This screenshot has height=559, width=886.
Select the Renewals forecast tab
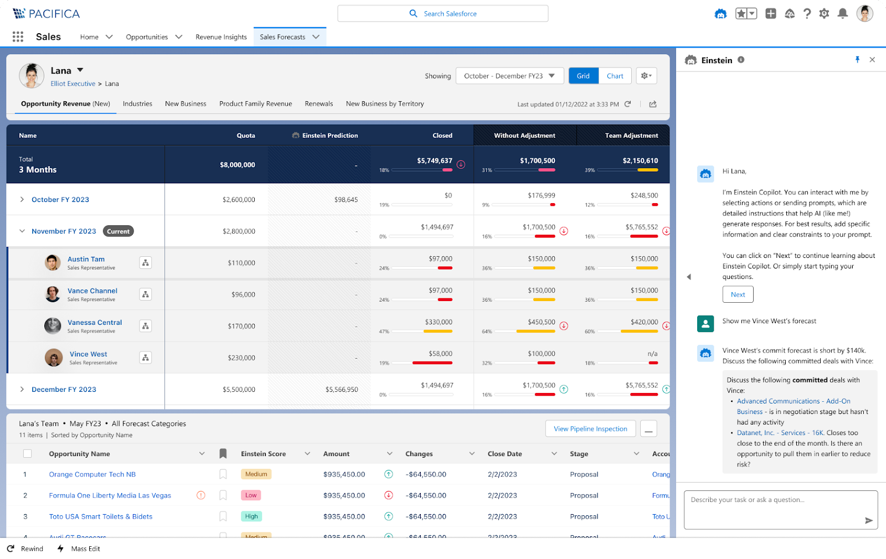point(319,103)
